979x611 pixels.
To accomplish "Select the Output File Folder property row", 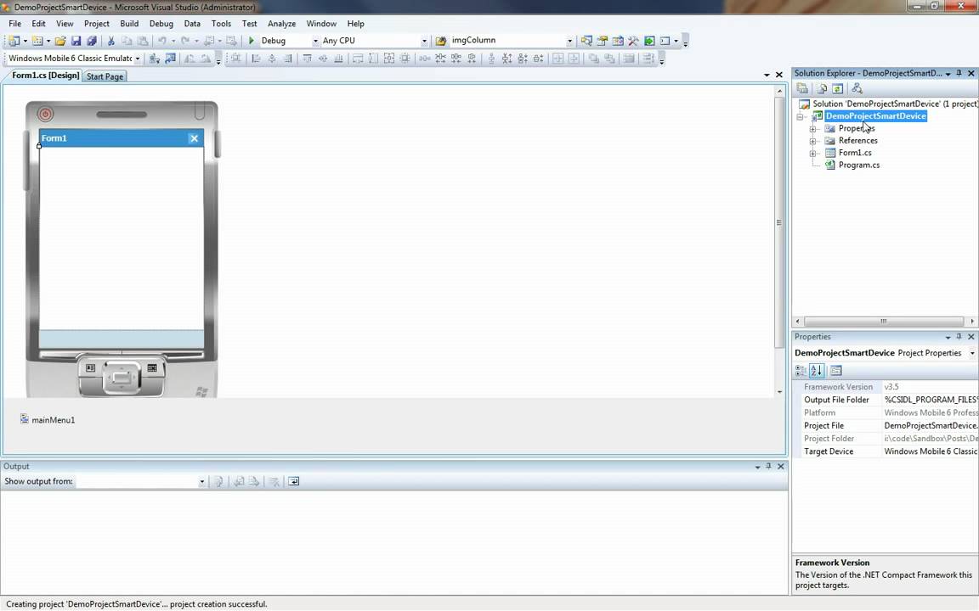I will click(890, 400).
